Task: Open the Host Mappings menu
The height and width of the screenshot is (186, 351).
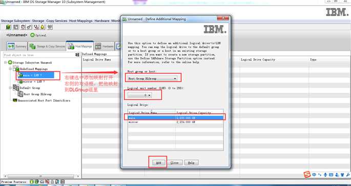Action: pos(81,21)
